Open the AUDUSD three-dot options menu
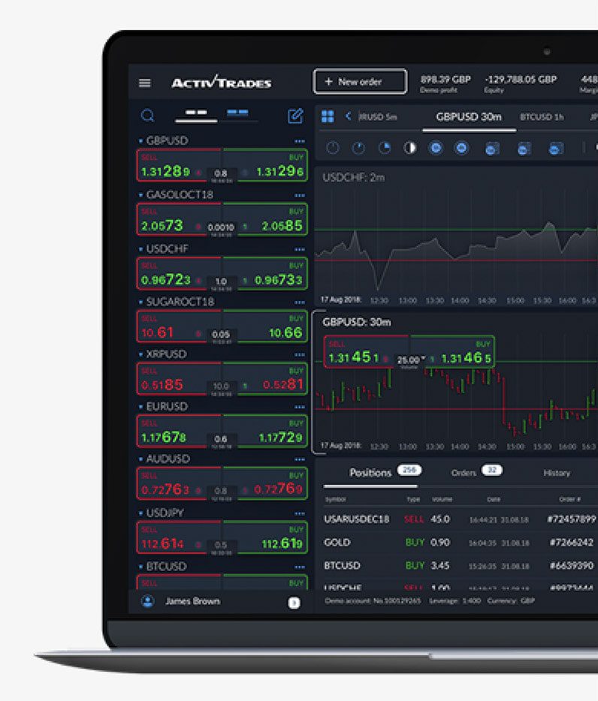The image size is (598, 701). pyautogui.click(x=300, y=459)
